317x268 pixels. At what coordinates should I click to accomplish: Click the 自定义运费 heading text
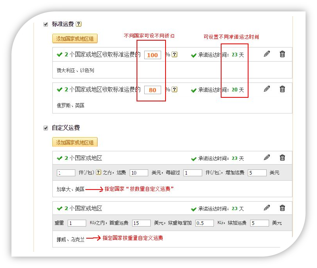tap(66, 128)
